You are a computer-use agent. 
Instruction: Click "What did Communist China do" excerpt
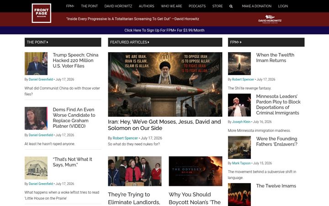click(x=62, y=91)
